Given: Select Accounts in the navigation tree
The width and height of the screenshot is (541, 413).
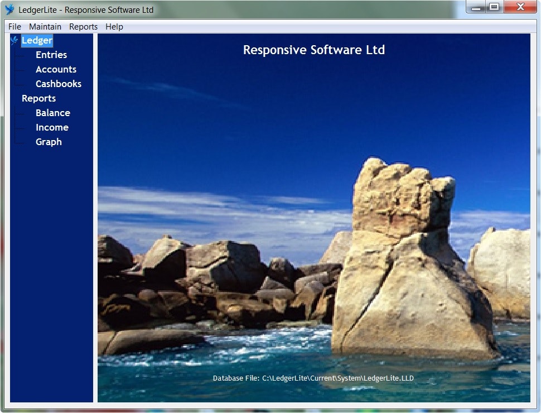Looking at the screenshot, I should pos(56,69).
